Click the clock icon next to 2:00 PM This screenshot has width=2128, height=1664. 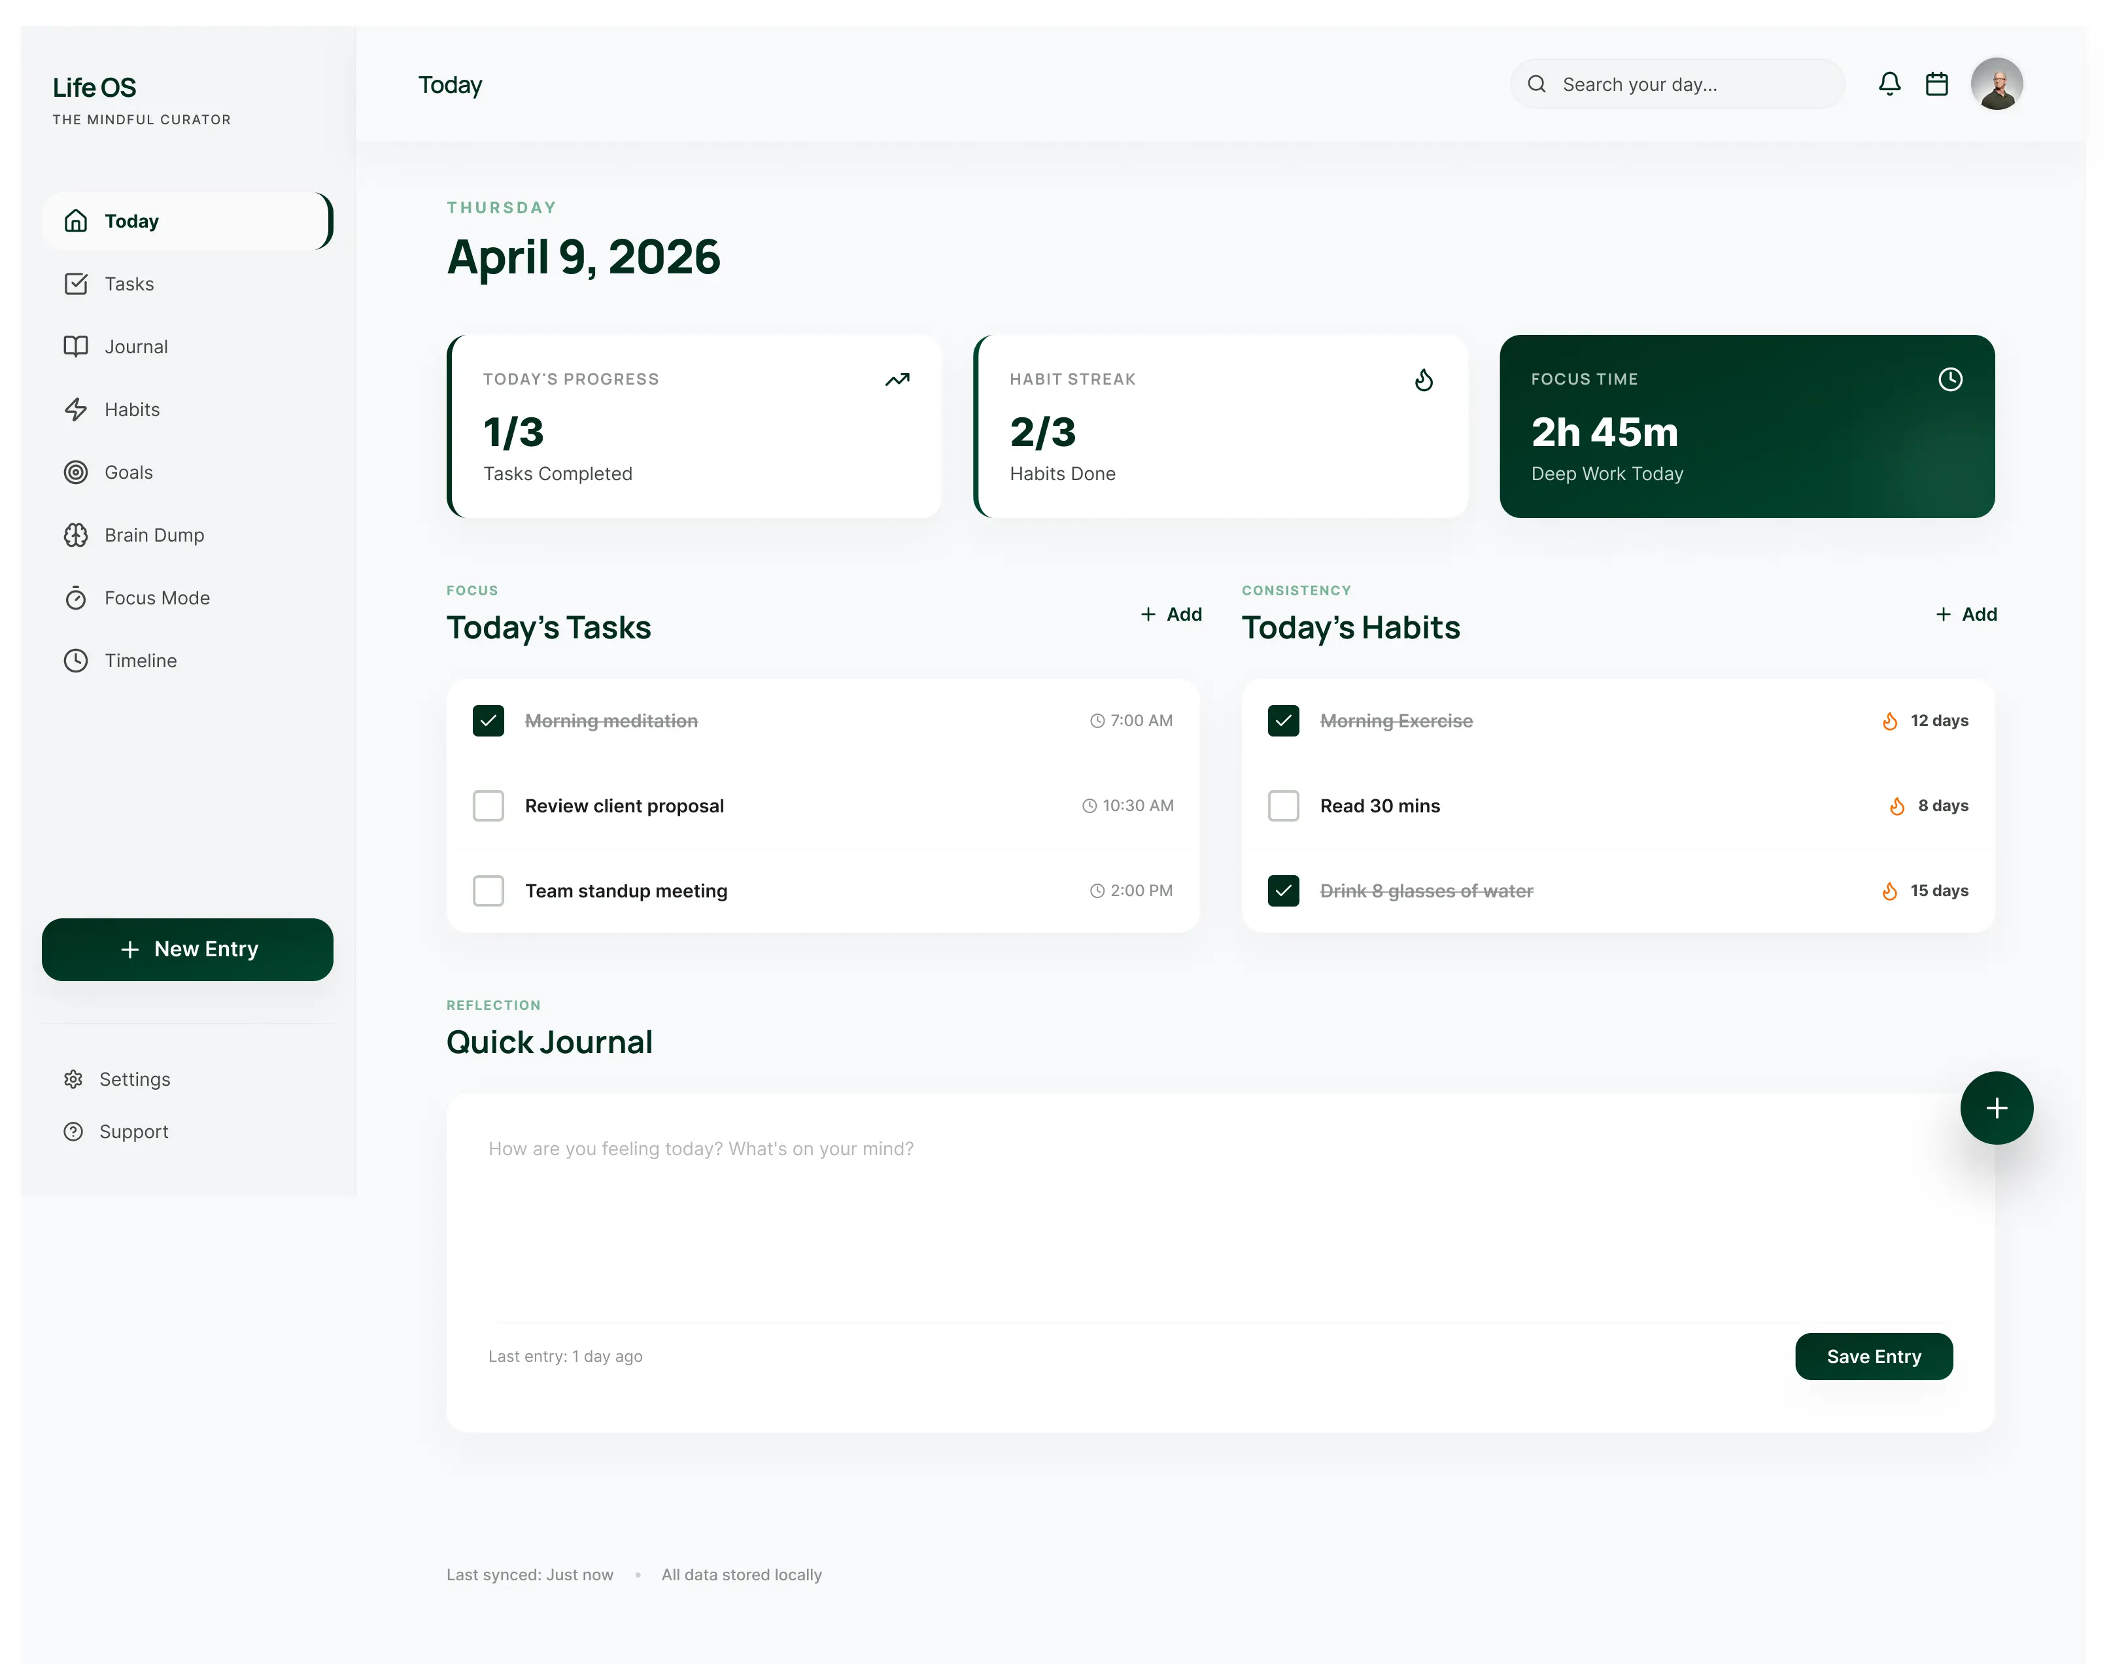click(1097, 891)
